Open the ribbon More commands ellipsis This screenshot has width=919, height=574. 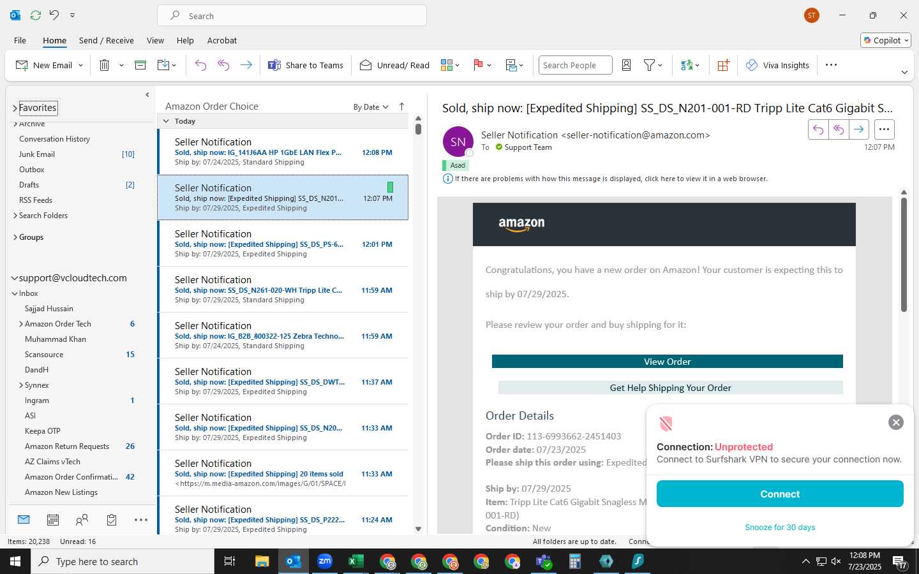click(831, 65)
